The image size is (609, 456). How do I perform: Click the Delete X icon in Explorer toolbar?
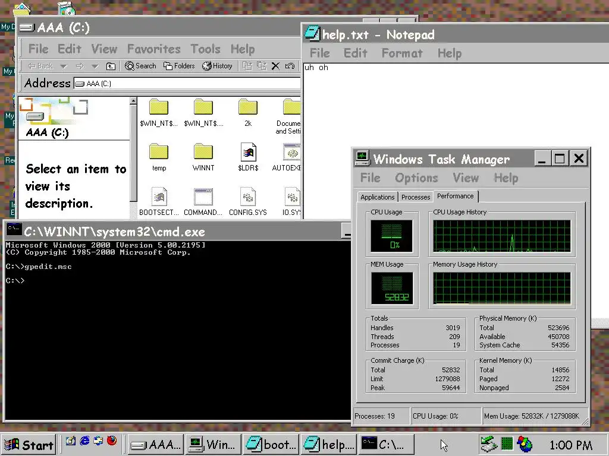click(275, 66)
